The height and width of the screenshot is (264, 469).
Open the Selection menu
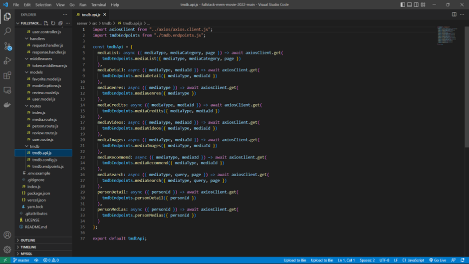tap(43, 4)
